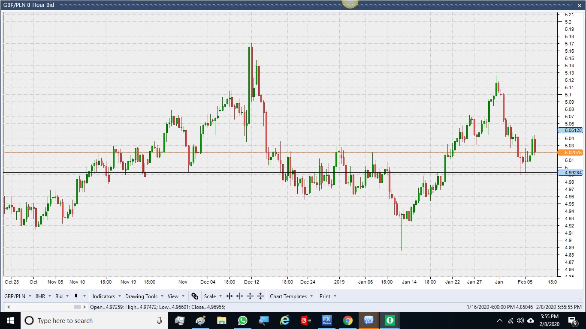Open the Drawing Tools menu
586x329 pixels.
pos(144,296)
